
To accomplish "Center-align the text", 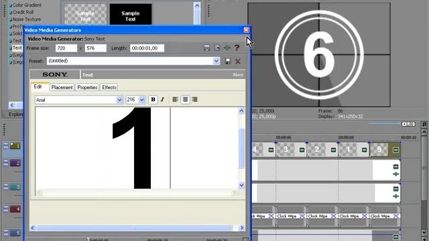I will pos(185,100).
